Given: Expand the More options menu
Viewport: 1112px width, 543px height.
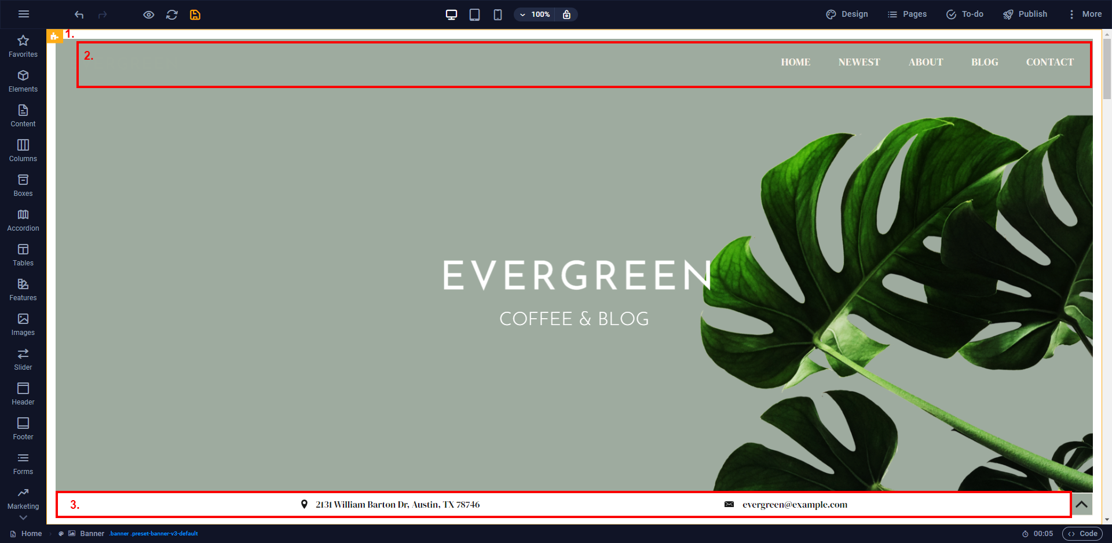Looking at the screenshot, I should 1085,14.
